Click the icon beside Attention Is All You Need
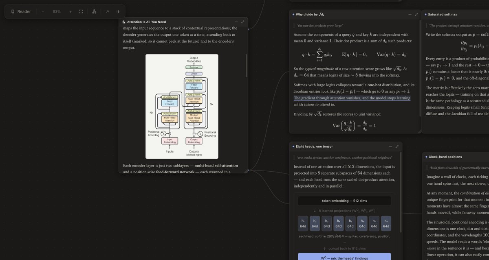Viewport: 489px width, 260px height. 123,22
